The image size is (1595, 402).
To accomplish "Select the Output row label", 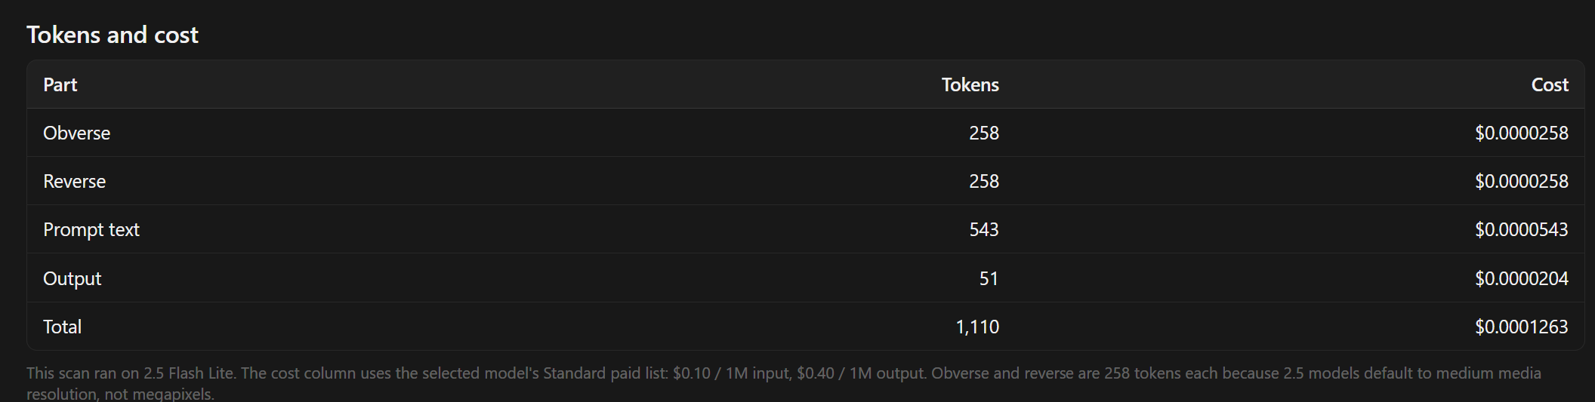I will [72, 278].
